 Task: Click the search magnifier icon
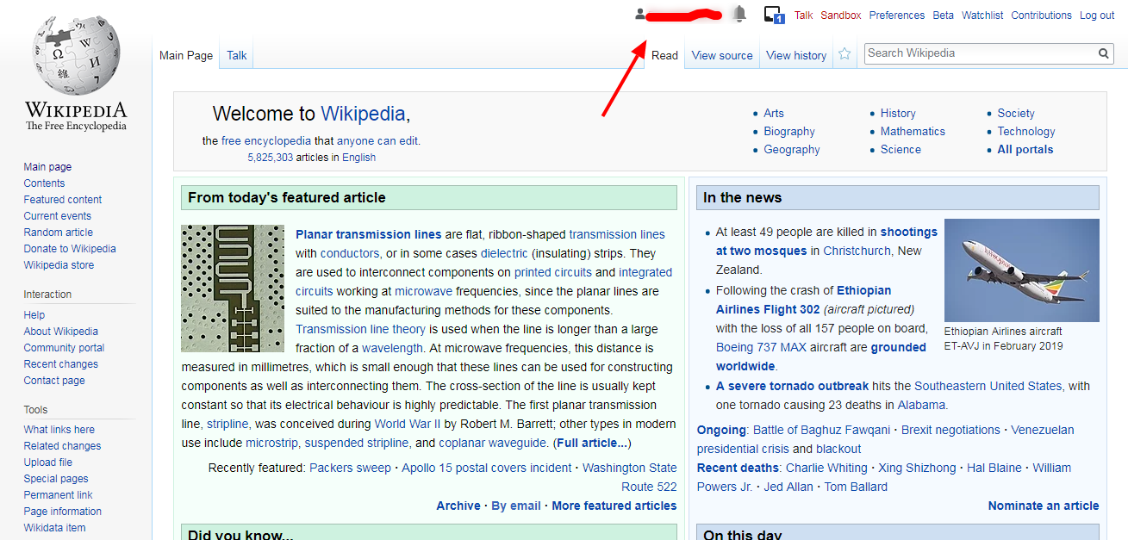click(x=1104, y=53)
